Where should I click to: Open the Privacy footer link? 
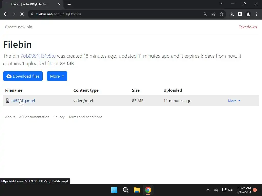(59, 117)
